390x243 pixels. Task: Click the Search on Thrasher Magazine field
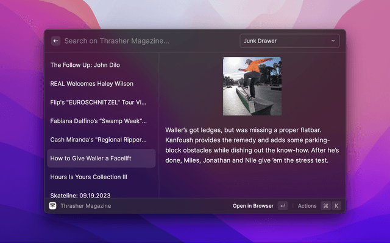(146, 41)
